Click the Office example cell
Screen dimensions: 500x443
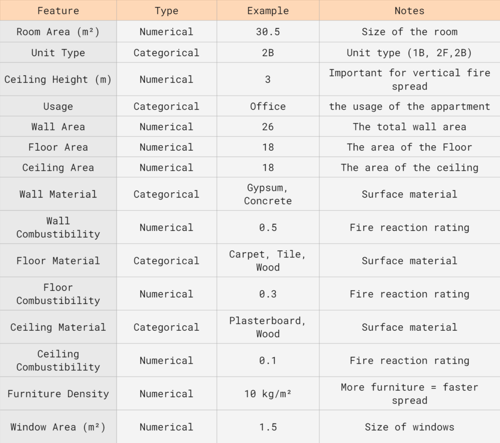[x=268, y=106]
